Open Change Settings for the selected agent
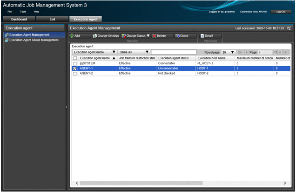 pyautogui.click(x=106, y=36)
